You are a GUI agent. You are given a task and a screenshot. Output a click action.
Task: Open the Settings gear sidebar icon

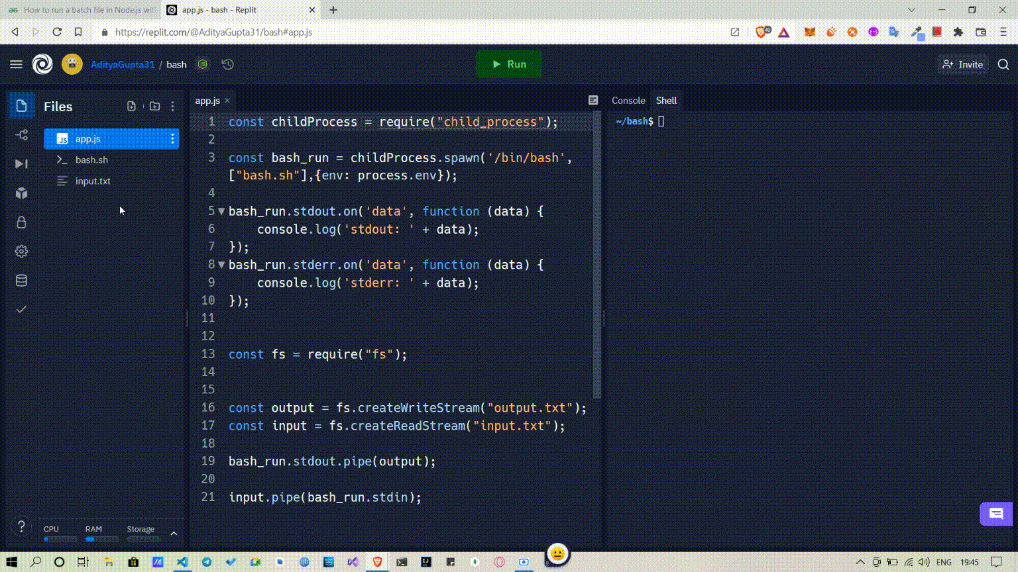click(x=21, y=251)
